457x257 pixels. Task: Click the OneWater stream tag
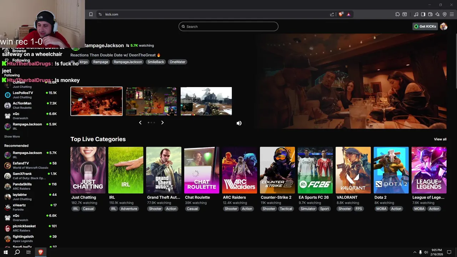pyautogui.click(x=177, y=62)
